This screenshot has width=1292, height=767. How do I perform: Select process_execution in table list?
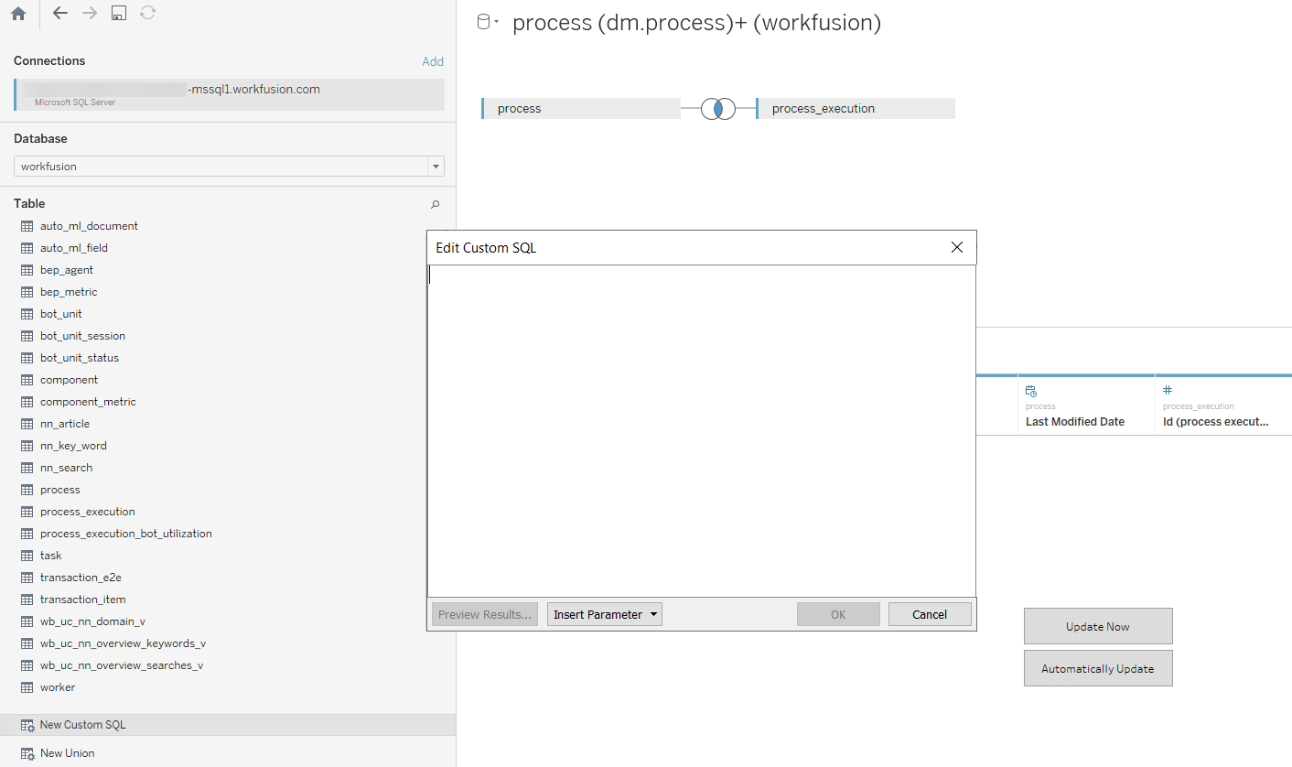tap(88, 512)
